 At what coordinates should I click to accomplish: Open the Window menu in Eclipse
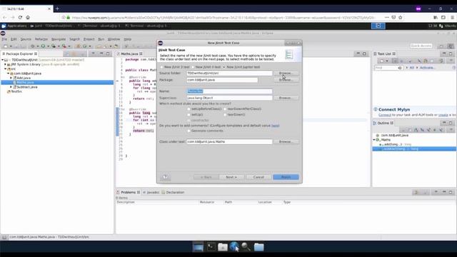114,39
